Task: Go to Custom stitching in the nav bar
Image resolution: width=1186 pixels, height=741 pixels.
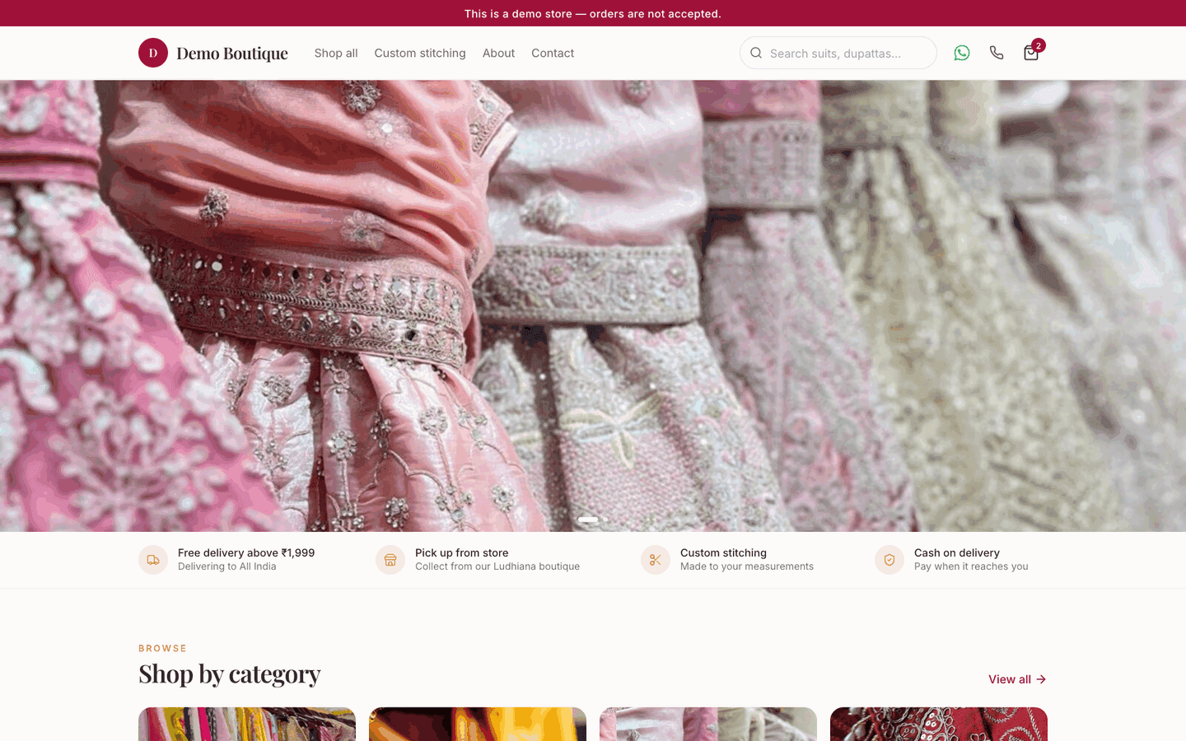Action: pos(420,53)
